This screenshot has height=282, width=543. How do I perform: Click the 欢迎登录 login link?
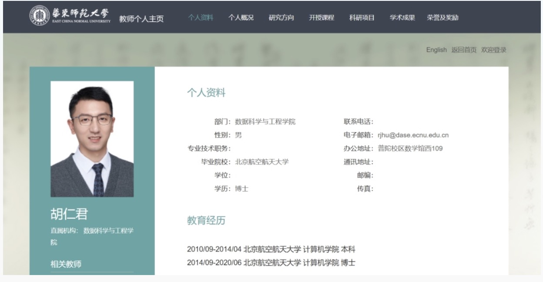pos(494,50)
